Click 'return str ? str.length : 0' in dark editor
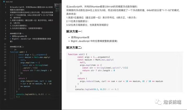Screen dimensions: 187x110 37,70
